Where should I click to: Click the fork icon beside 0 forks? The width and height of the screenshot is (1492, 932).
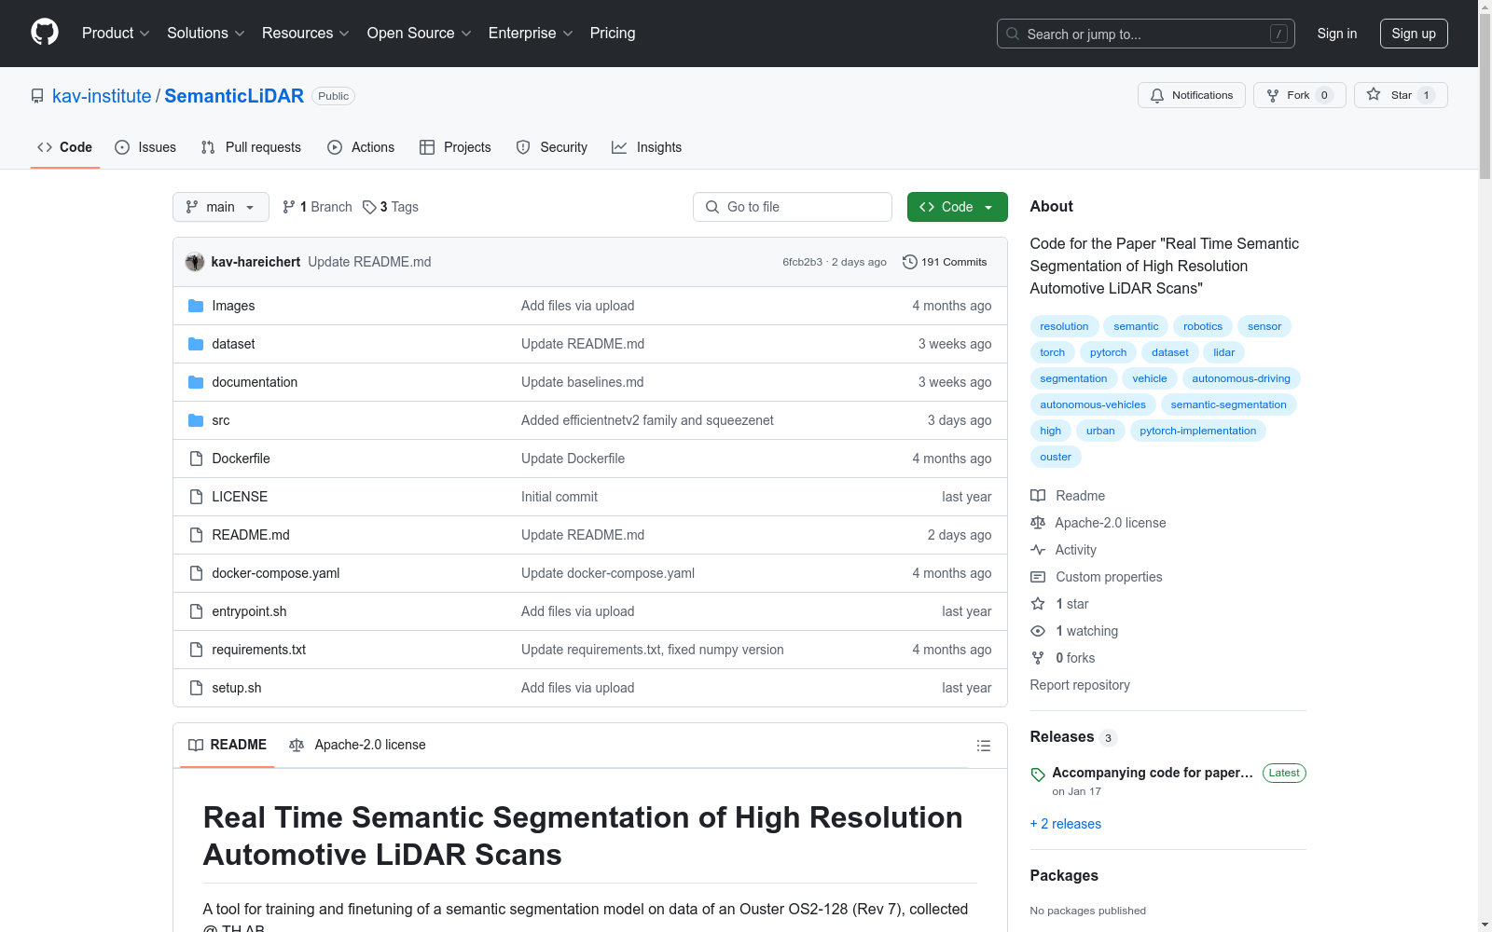1038,658
